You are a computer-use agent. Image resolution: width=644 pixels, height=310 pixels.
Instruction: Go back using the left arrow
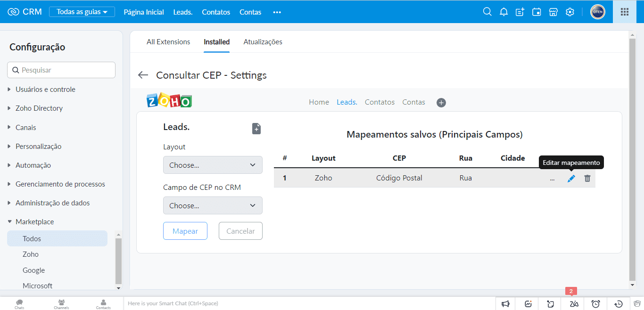[143, 75]
